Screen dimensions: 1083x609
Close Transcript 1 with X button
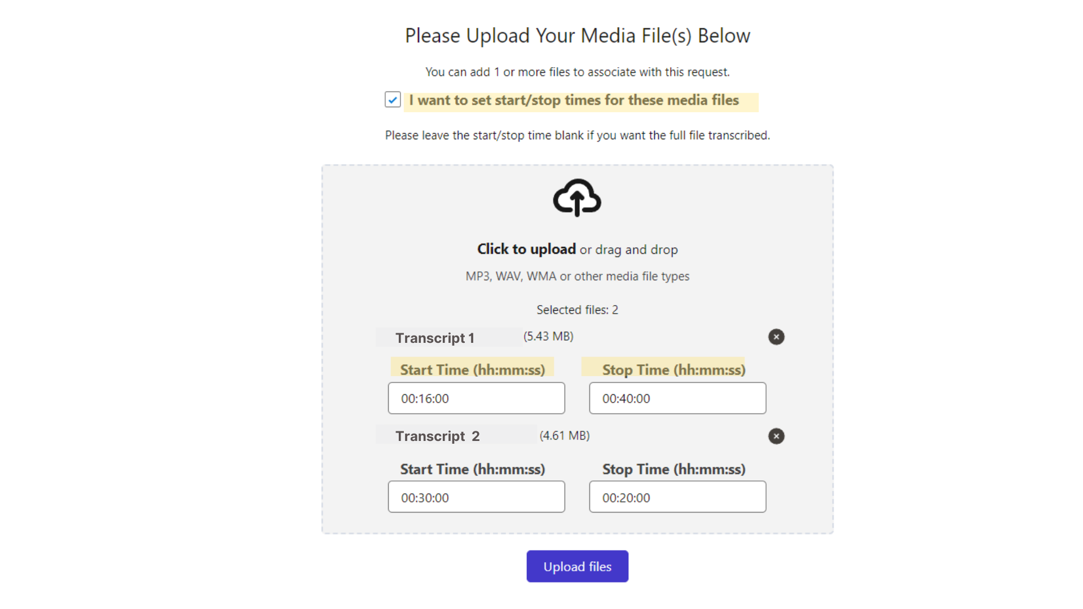pos(777,337)
